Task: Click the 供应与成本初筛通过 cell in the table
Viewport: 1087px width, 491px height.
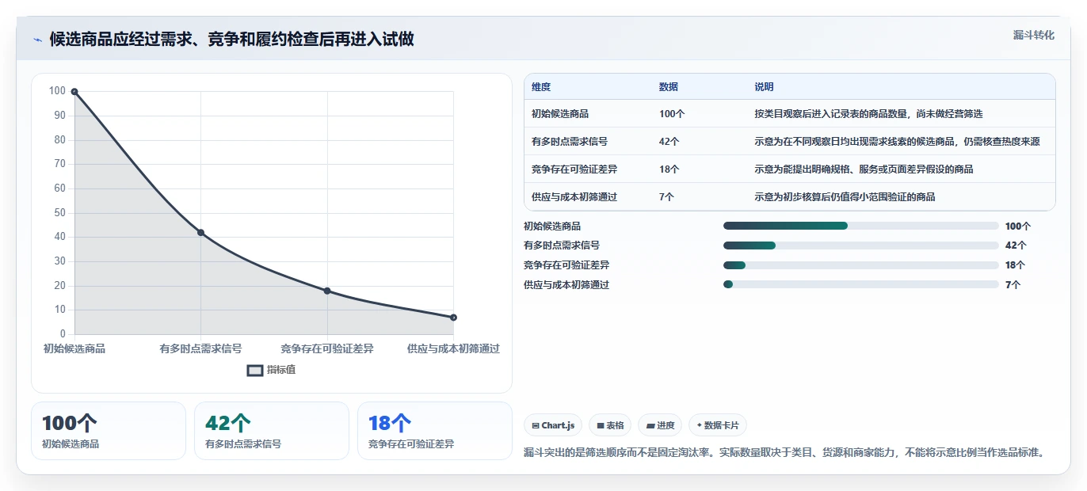Action: (574, 197)
